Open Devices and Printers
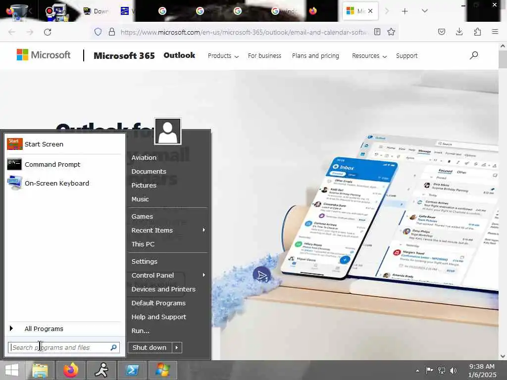 [163, 289]
